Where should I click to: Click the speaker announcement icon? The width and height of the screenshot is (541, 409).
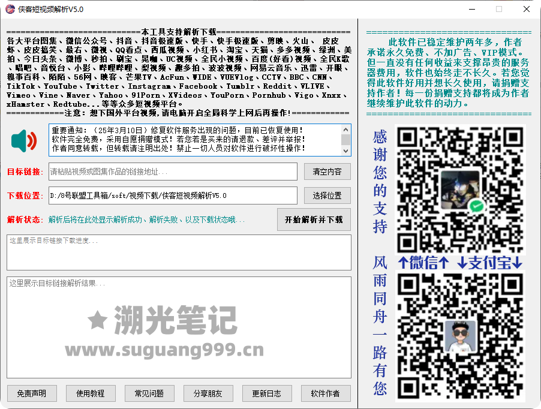[x=24, y=141]
